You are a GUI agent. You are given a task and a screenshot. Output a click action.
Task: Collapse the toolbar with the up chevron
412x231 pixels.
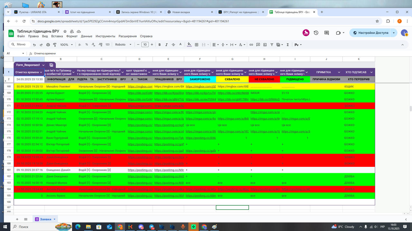402,45
